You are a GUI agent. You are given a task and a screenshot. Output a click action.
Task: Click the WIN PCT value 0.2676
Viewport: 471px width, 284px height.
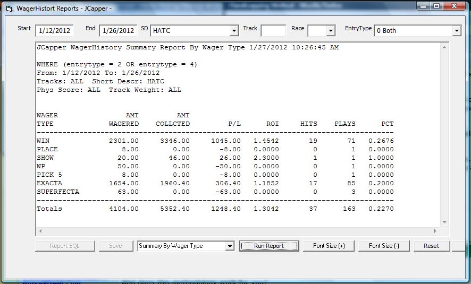[x=381, y=141]
